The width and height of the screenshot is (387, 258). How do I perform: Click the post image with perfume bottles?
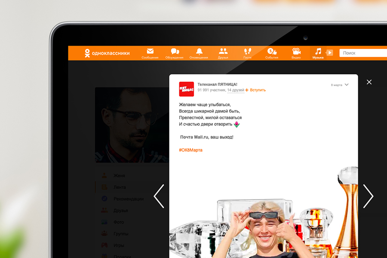[x=264, y=212]
